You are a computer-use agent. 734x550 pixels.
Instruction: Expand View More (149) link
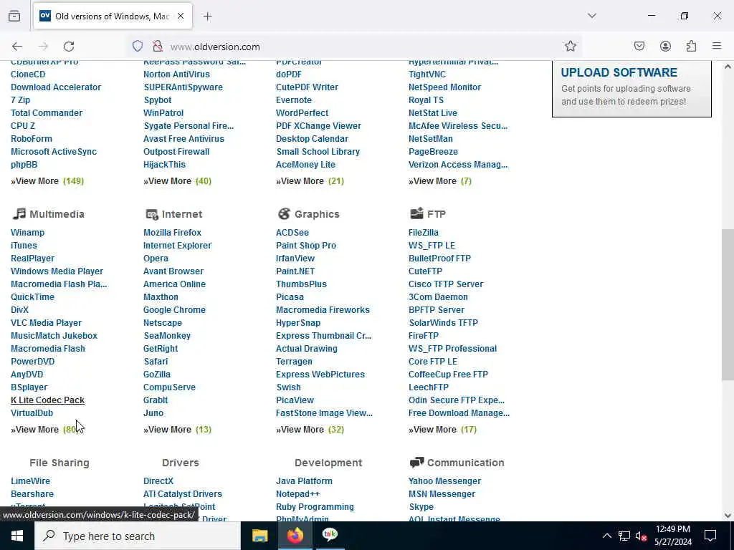47,181
